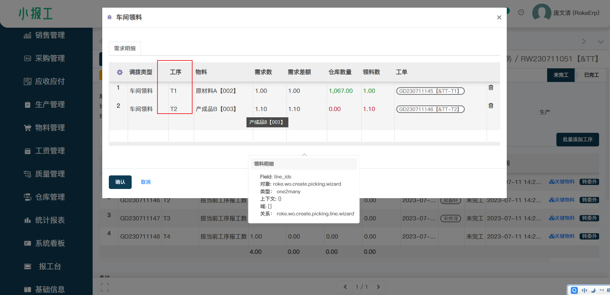Screen dimensions: 610x295
Task: Click the 批量添加工序 button
Action: pyautogui.click(x=577, y=139)
